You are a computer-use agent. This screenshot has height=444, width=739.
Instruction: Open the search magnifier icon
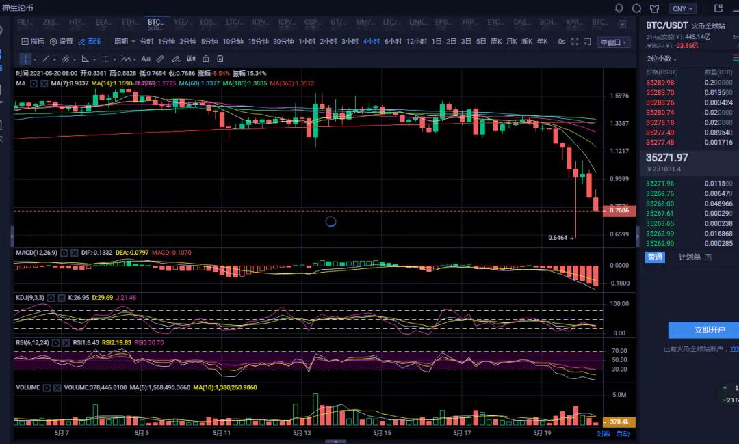coord(637,8)
